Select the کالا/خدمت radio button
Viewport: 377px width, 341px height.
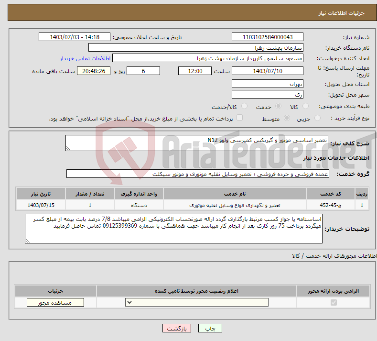tap(244, 106)
